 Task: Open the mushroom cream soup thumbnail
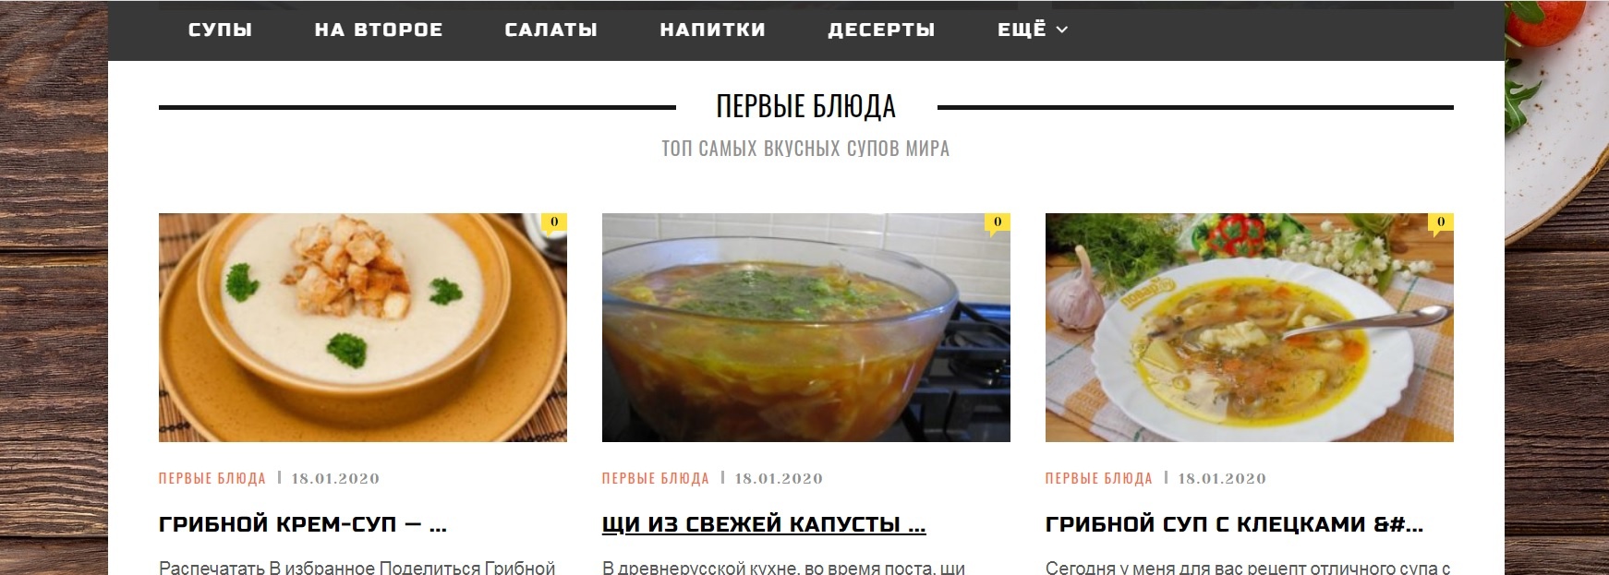coord(363,328)
